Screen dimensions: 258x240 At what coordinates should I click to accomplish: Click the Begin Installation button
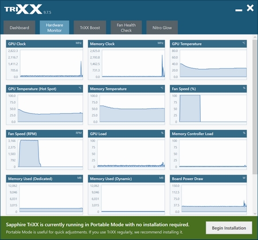coord(229,228)
